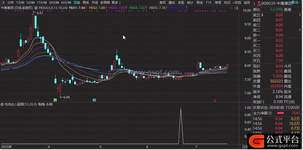The height and width of the screenshot is (150, 303).
Task: Click the 跌 marker under the chart
Action: tap(56, 100)
